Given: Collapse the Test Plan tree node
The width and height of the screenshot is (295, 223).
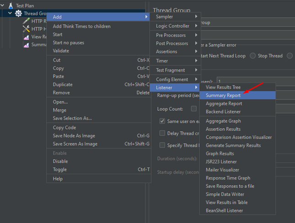Looking at the screenshot, I should point(3,5).
